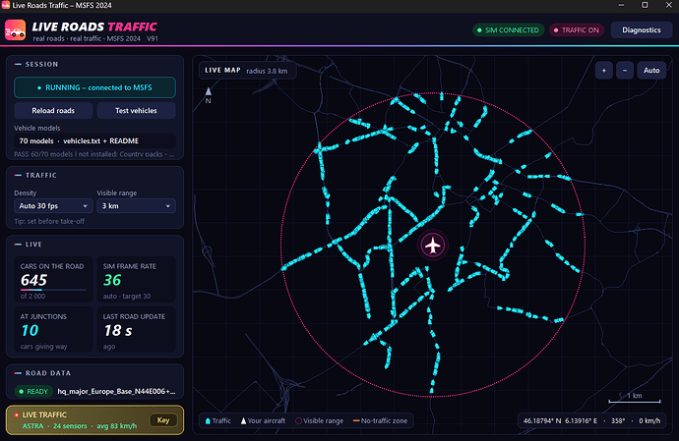Click the Sim frame rate value 36
The height and width of the screenshot is (441, 679).
click(112, 280)
